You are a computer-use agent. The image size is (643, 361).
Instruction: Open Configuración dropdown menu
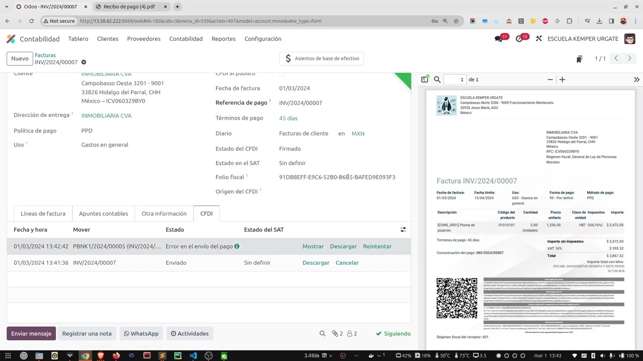pos(263,39)
